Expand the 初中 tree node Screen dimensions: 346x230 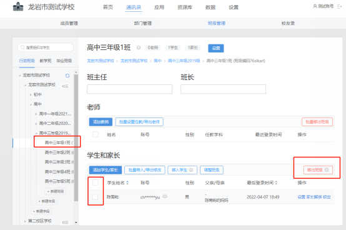[x=31, y=95]
